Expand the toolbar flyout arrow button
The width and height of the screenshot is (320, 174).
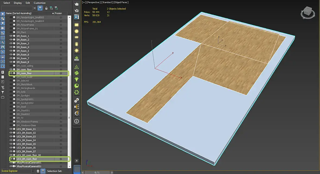click(76, 160)
